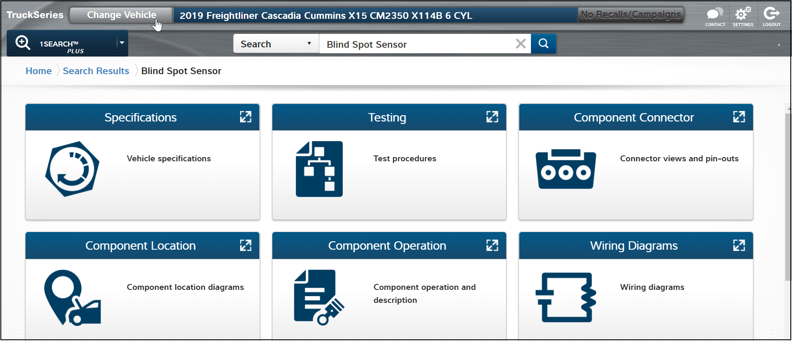This screenshot has width=792, height=341.
Task: Click the Blind Spot Sensor search field
Action: click(417, 44)
